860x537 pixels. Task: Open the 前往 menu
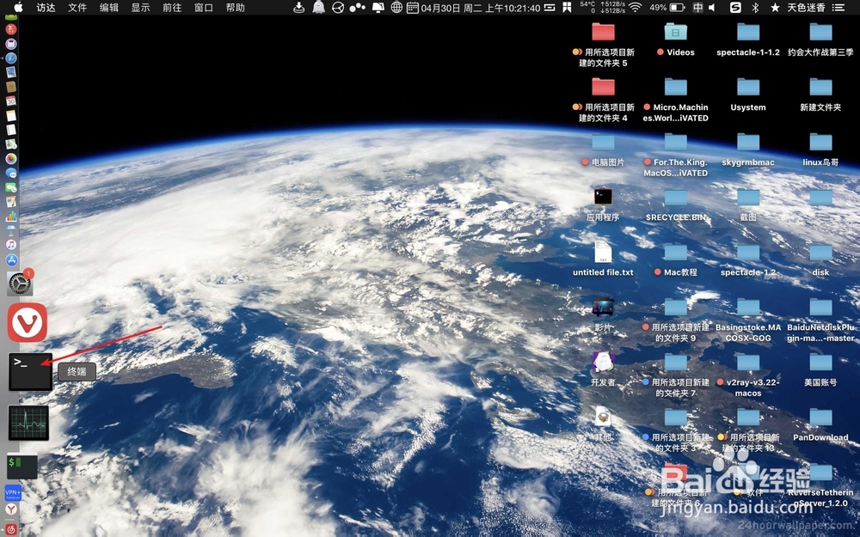tap(172, 8)
